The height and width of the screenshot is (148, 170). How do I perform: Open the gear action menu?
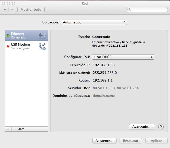click(21, 129)
